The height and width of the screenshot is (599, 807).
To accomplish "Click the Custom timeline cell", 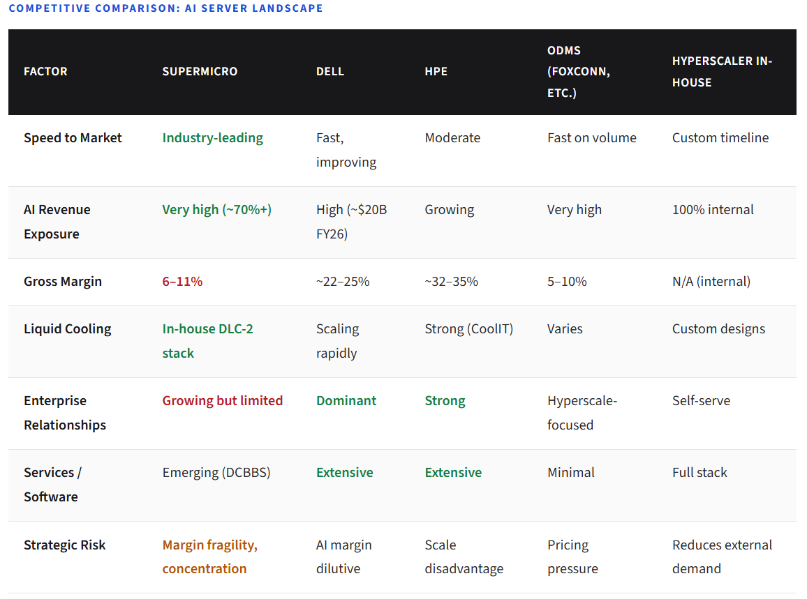I will coord(720,138).
